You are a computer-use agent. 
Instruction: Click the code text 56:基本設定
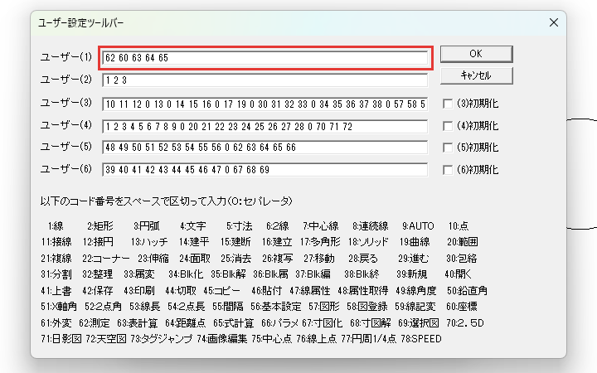pos(275,307)
